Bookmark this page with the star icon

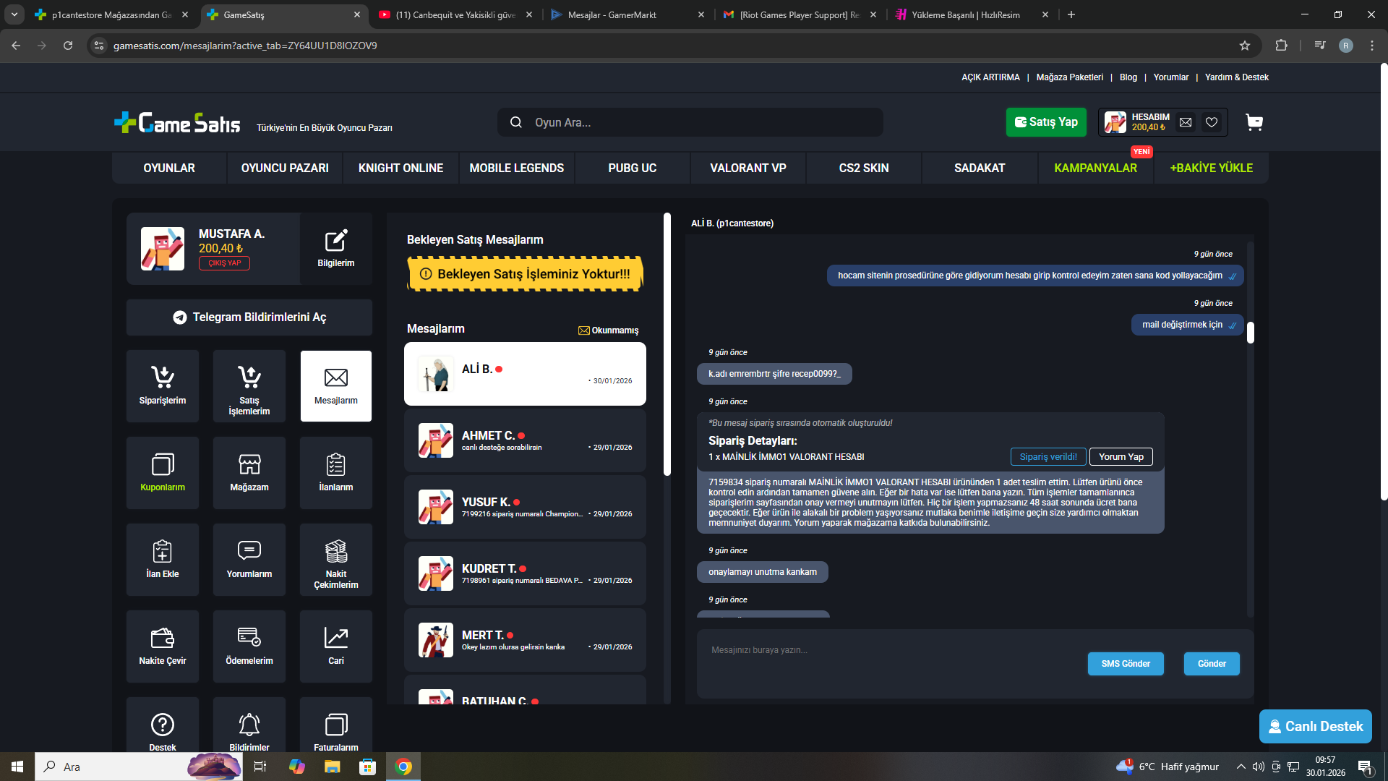[1245, 46]
